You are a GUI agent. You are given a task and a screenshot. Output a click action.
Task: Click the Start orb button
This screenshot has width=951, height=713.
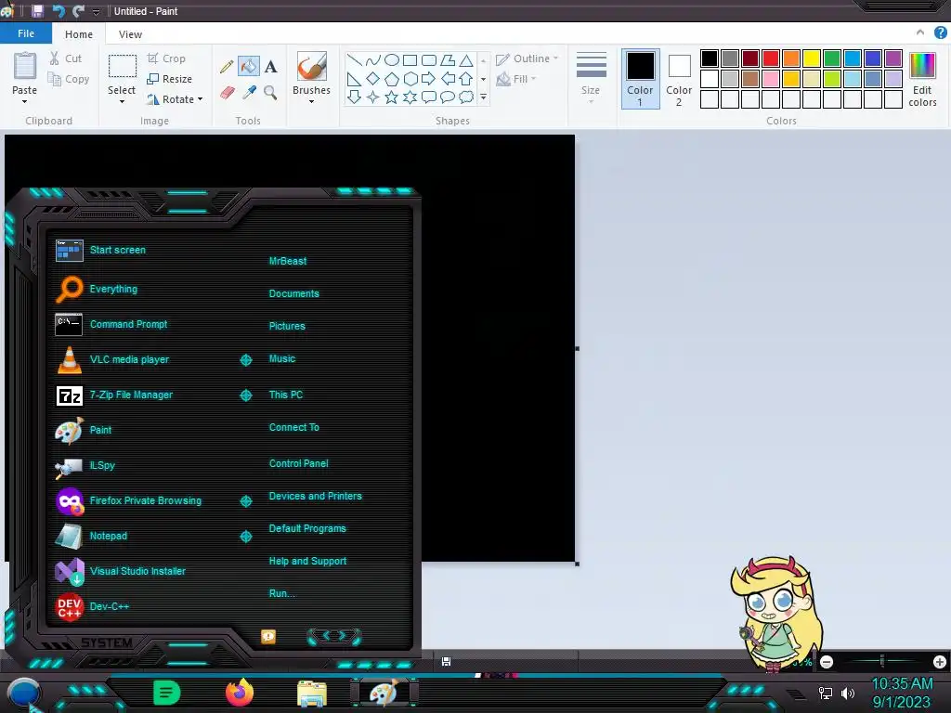(24, 694)
